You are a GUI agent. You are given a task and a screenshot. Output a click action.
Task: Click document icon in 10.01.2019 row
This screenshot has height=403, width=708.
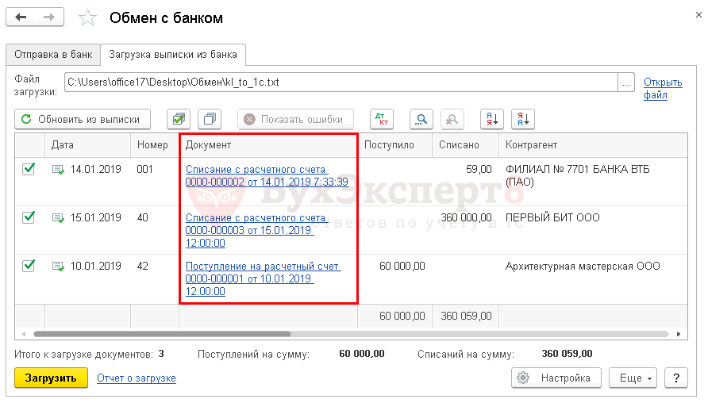click(58, 267)
